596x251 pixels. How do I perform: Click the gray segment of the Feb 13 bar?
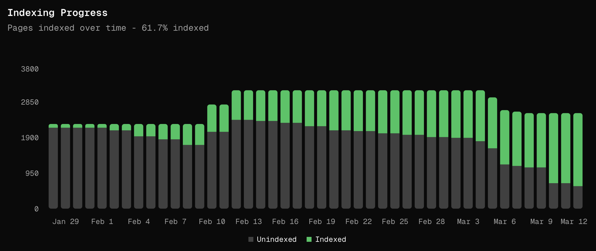coord(248,164)
